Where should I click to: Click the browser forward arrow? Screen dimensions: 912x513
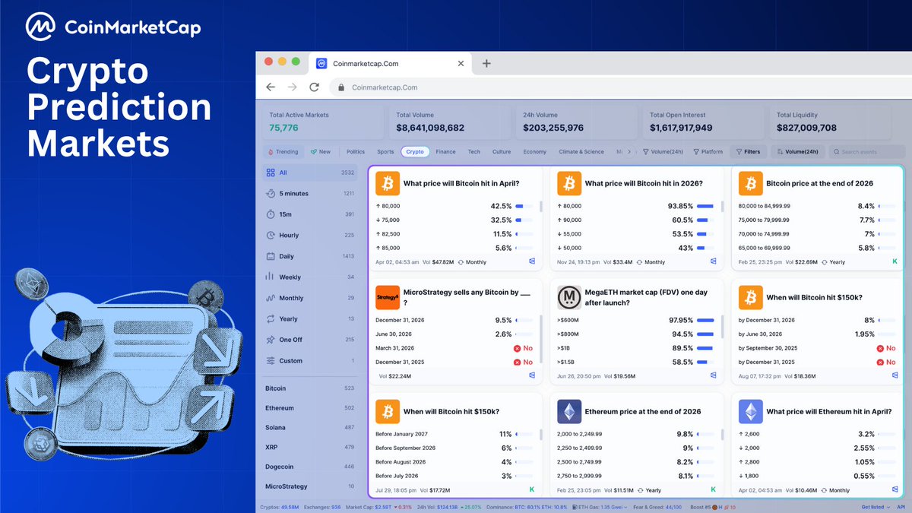[293, 87]
